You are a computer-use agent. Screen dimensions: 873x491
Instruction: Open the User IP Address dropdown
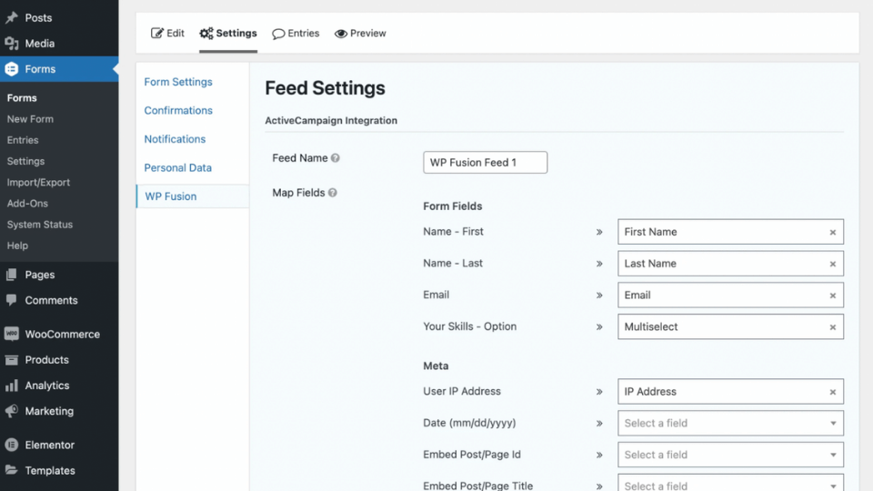tap(730, 391)
